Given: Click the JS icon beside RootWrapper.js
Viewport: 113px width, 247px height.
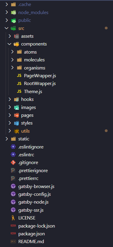Looking at the screenshot, I should pos(19,84).
